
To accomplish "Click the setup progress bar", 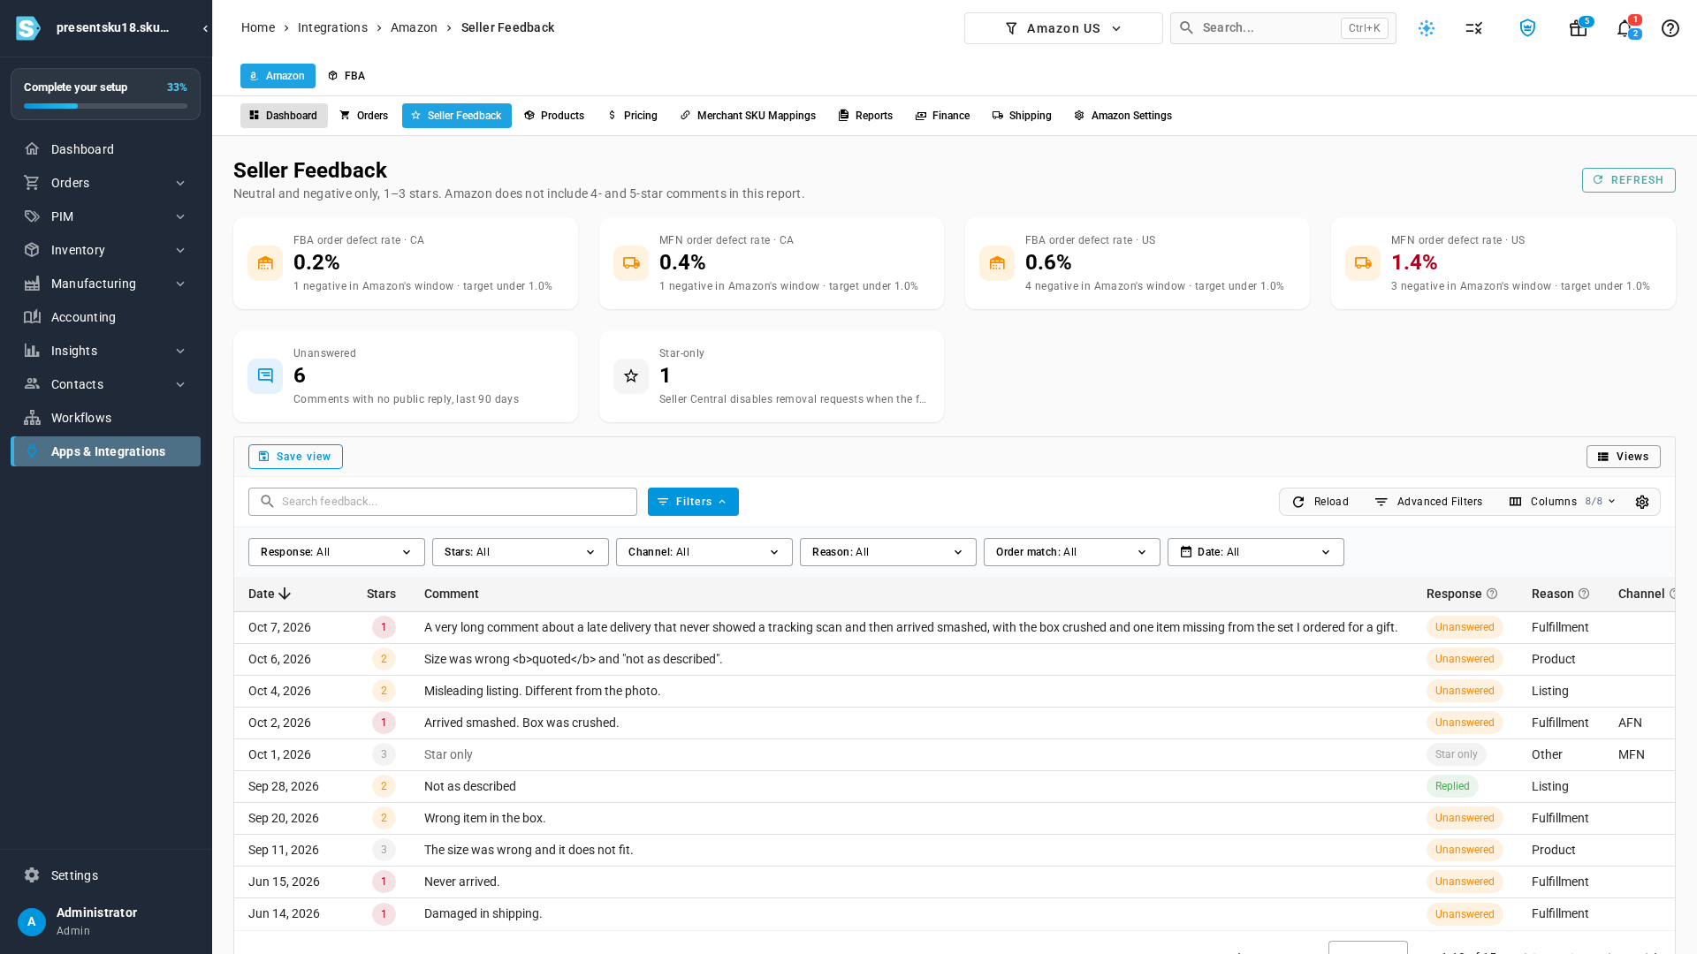I will tap(105, 106).
